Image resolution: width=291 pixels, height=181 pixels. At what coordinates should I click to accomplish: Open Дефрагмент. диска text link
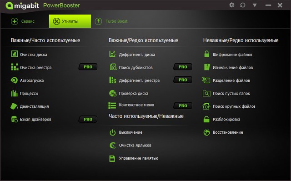coord(137,55)
